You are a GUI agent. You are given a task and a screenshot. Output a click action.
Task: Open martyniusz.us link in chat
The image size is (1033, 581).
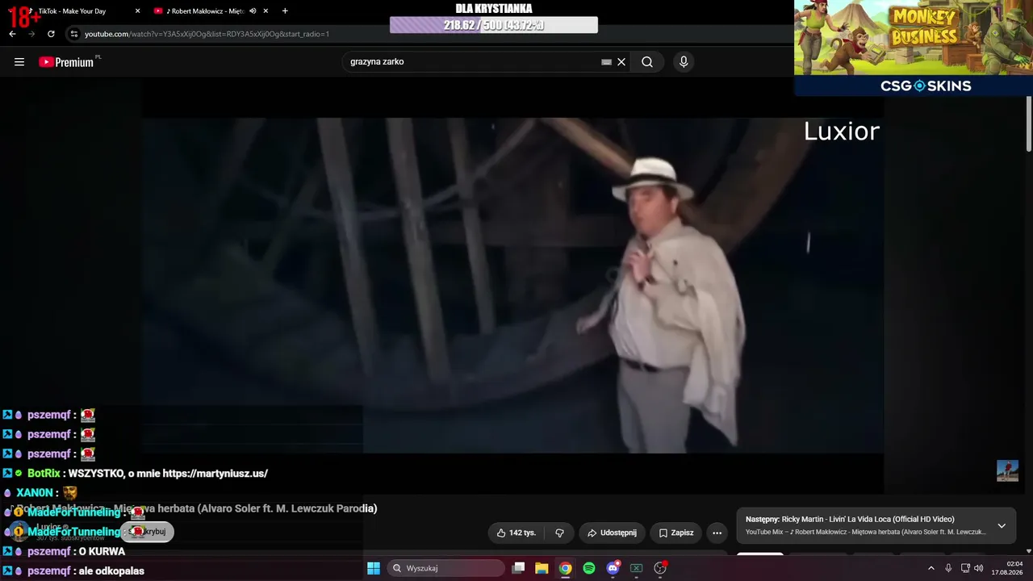[215, 474]
